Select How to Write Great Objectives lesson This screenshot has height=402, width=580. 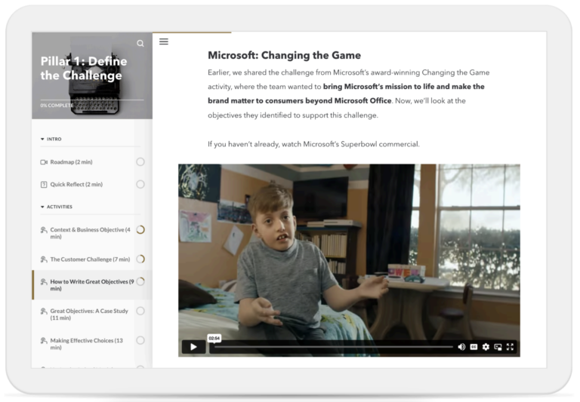point(92,285)
